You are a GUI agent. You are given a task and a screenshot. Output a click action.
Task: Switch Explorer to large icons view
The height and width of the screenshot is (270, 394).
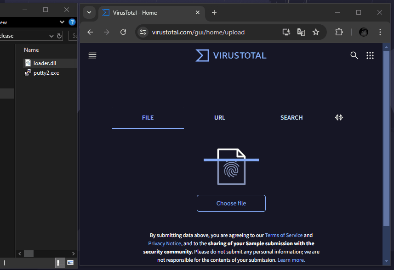[x=70, y=263]
